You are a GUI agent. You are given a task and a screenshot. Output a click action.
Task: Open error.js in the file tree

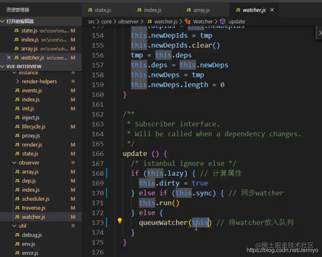tap(41, 253)
